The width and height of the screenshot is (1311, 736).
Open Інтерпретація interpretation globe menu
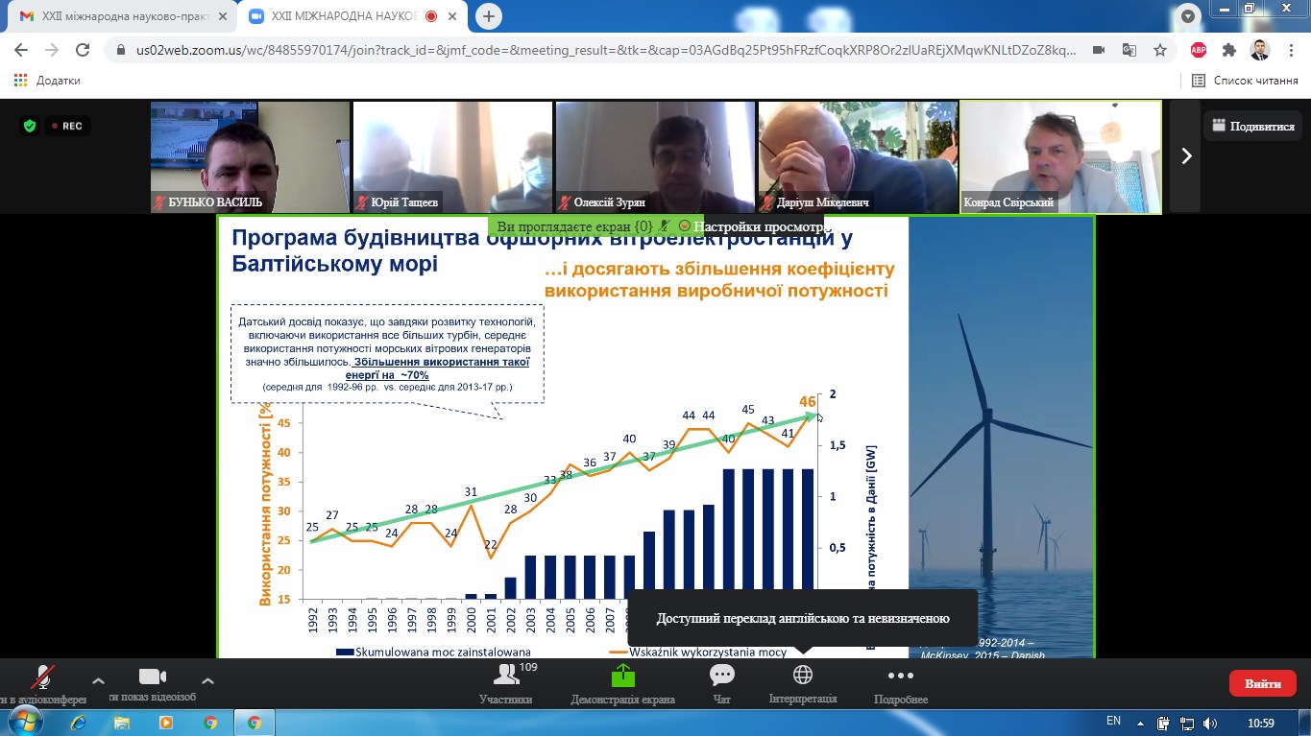pos(803,683)
